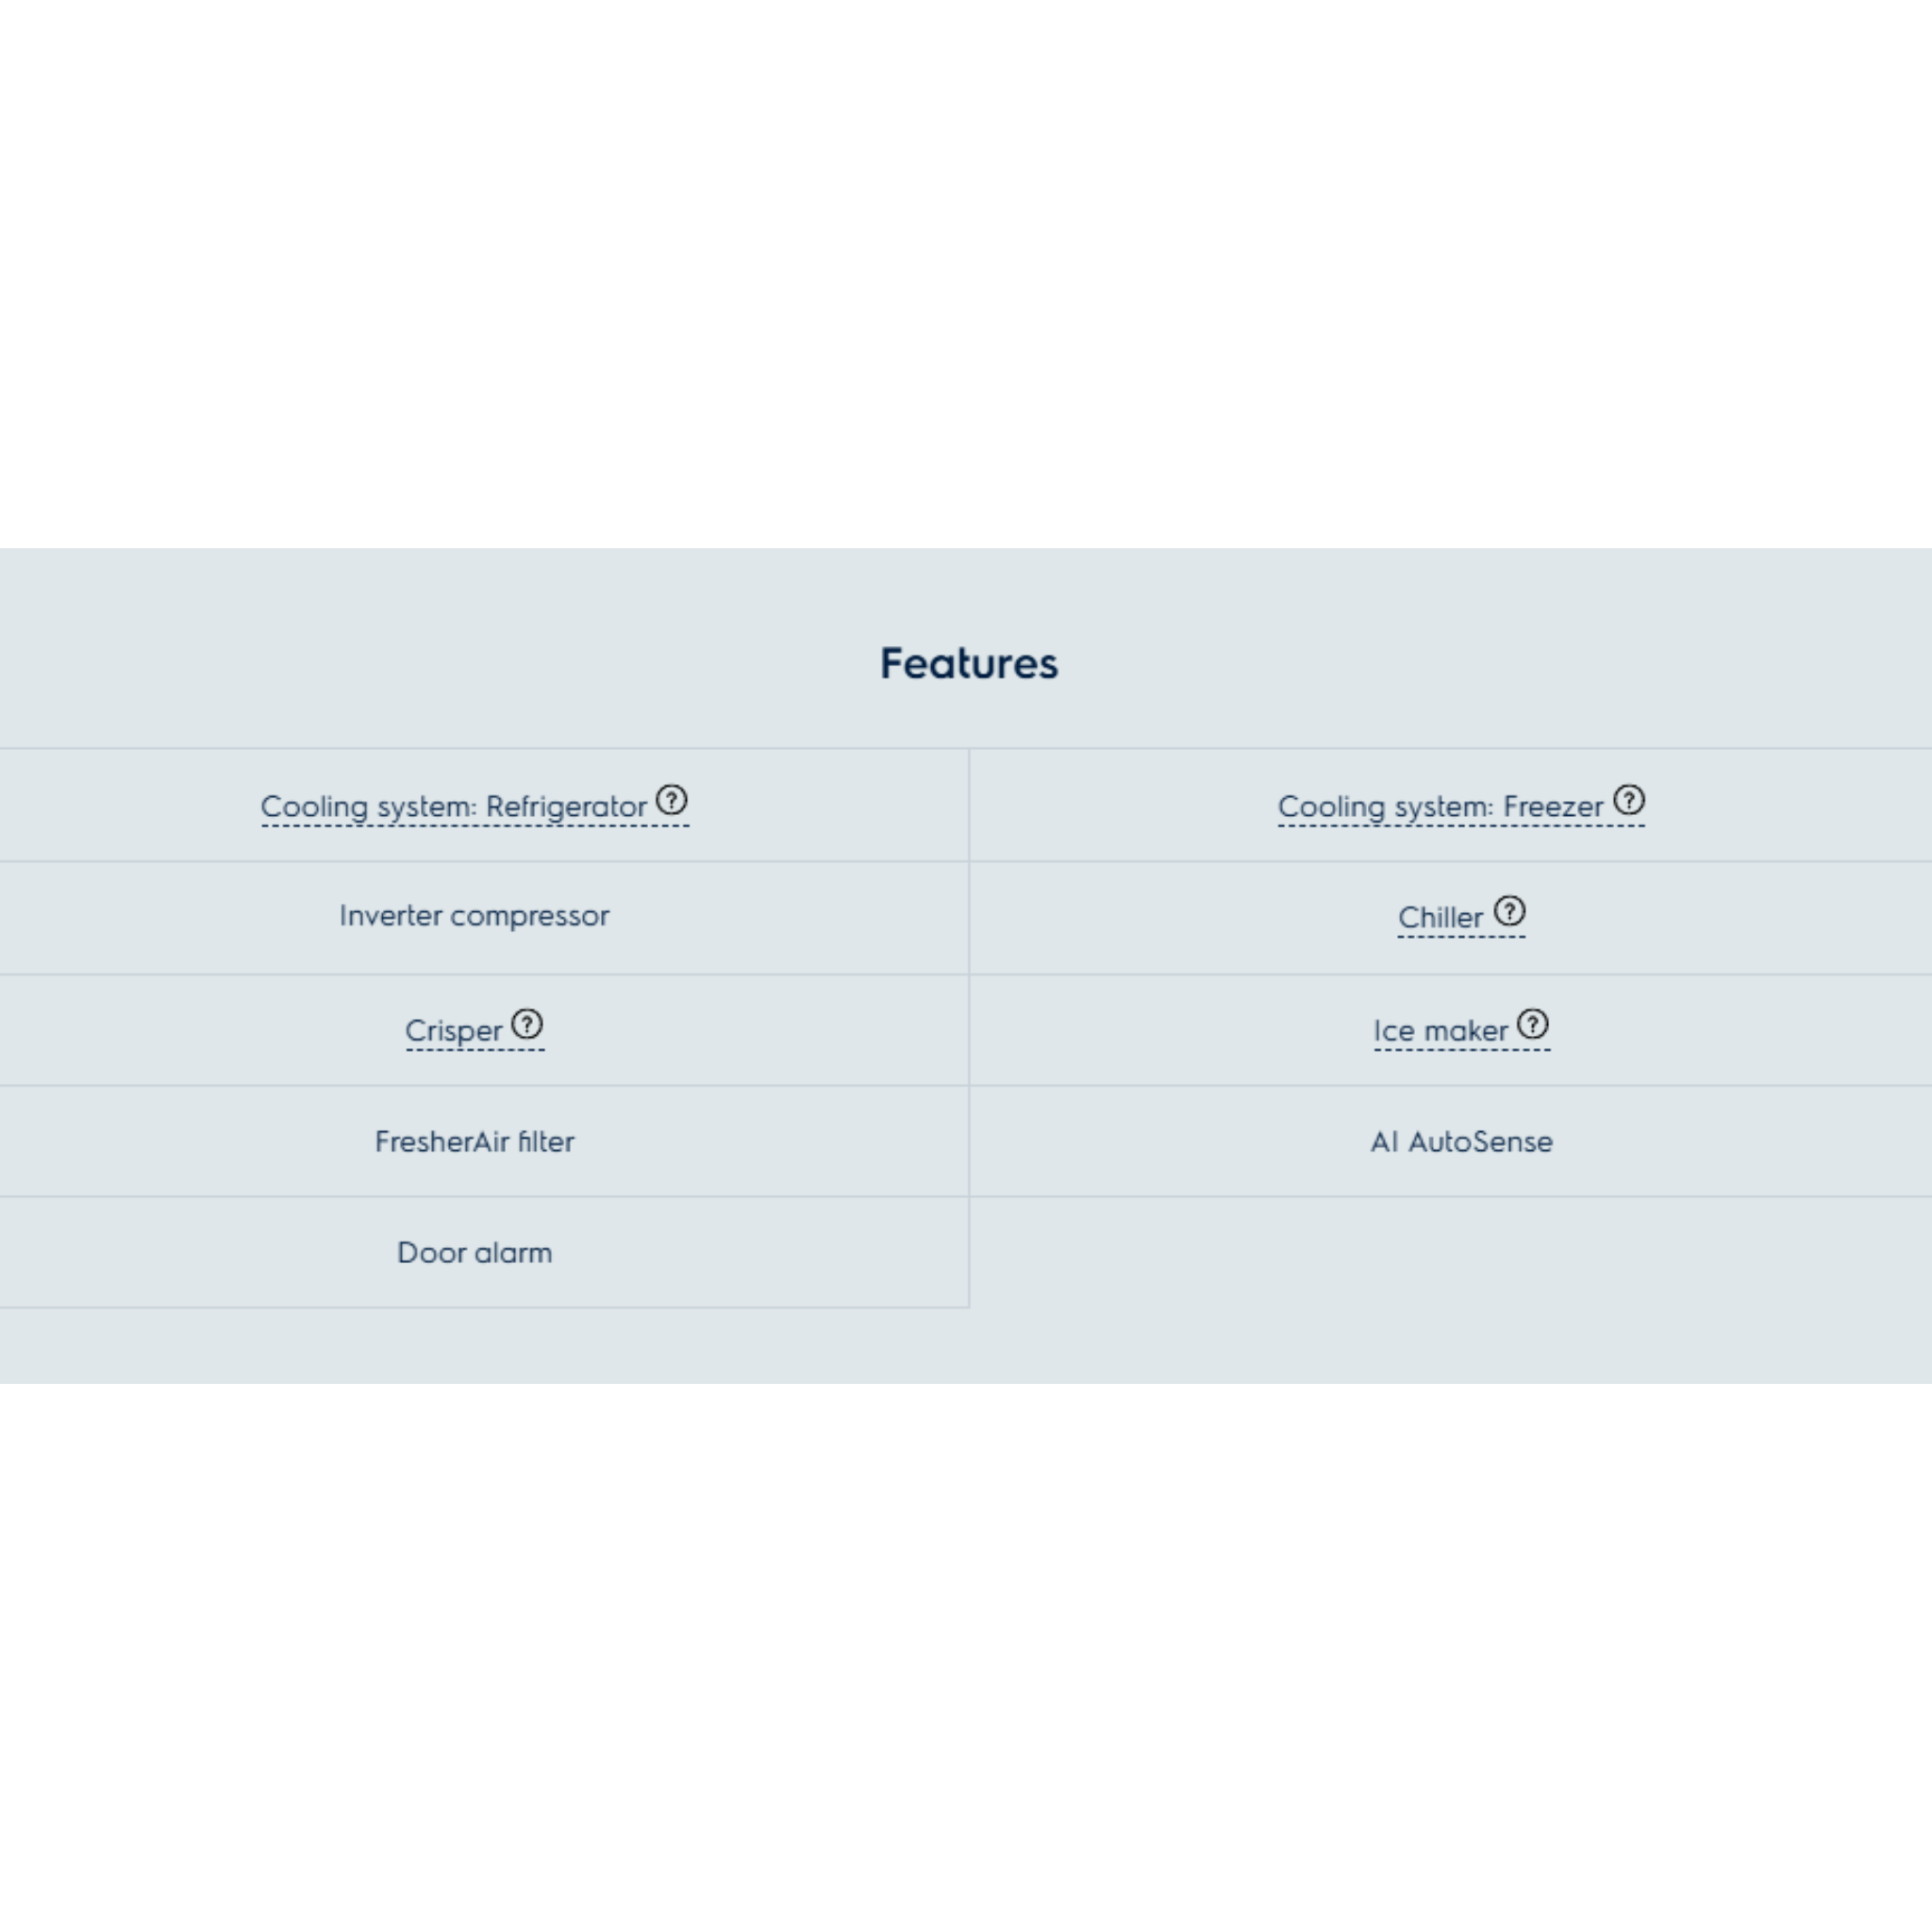The image size is (1932, 1932).
Task: Select the FresherAir filter feature
Action: (474, 1142)
